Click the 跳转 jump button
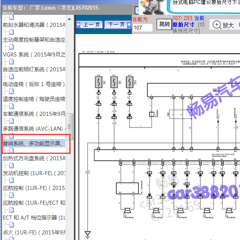This screenshot has height=240, width=240. [164, 24]
